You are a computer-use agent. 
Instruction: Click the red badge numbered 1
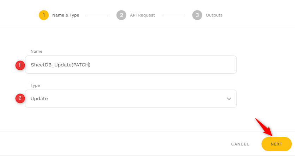(x=20, y=65)
